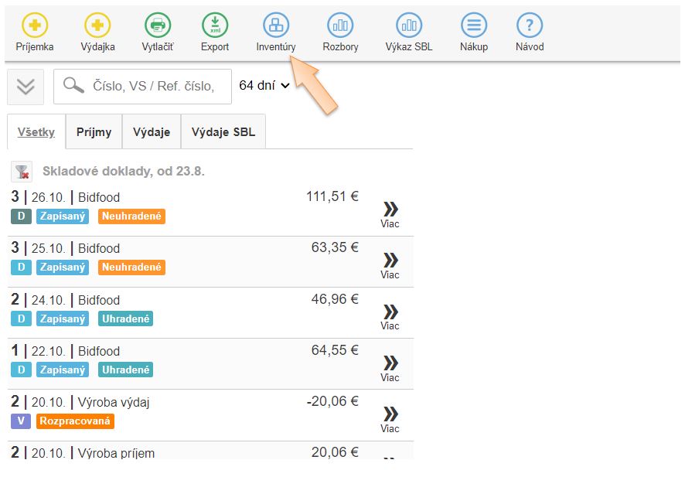The width and height of the screenshot is (685, 477).
Task: Open Výkaz SBL report
Action: 409,26
